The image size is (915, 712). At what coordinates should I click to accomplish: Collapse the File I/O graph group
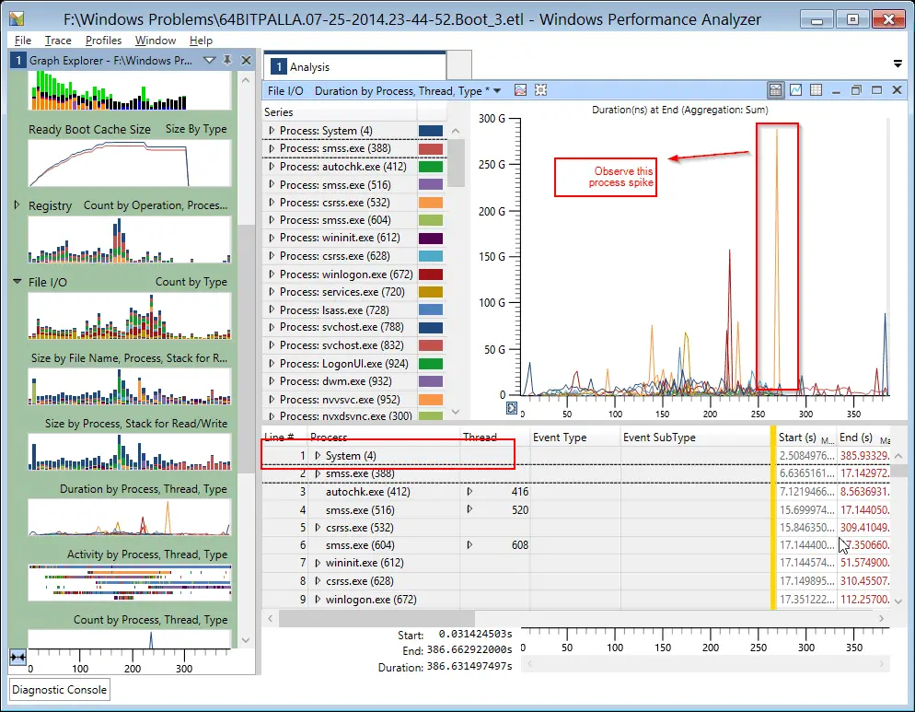(17, 282)
